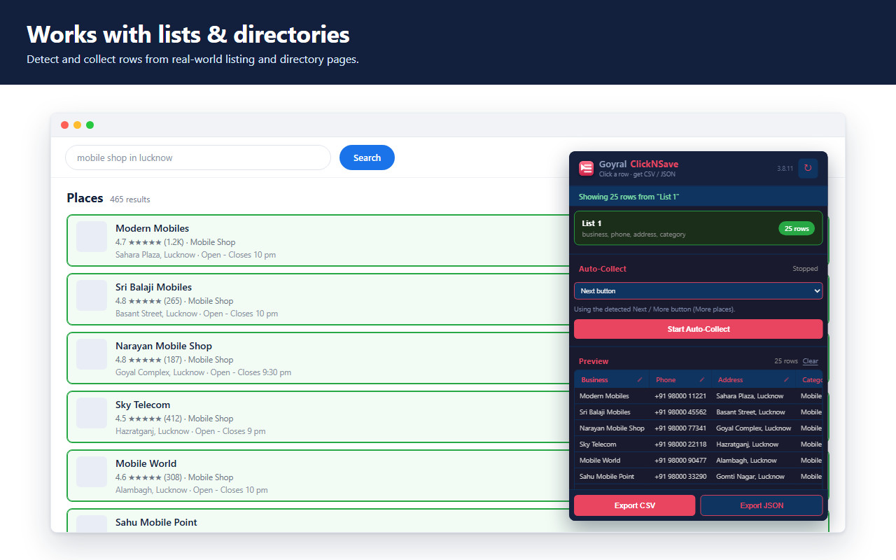Click the Modern Mobiles thumbnail placeholder
The width and height of the screenshot is (896, 560).
[x=92, y=237]
